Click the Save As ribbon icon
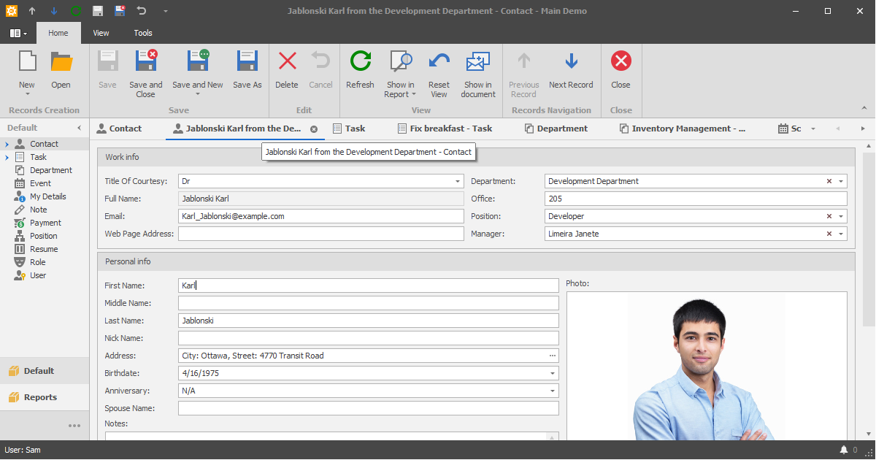Image resolution: width=876 pixels, height=460 pixels. (247, 69)
